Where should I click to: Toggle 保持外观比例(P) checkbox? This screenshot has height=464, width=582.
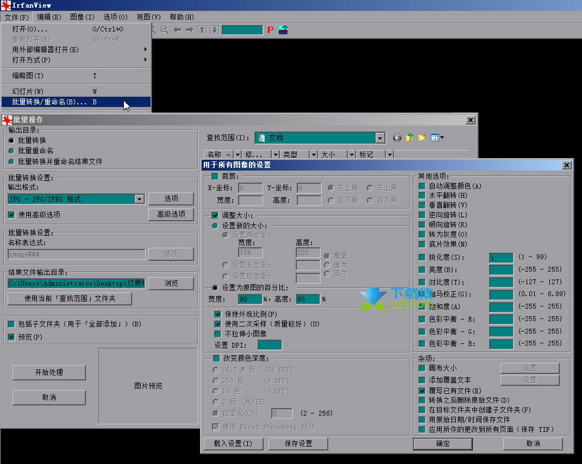(x=218, y=314)
